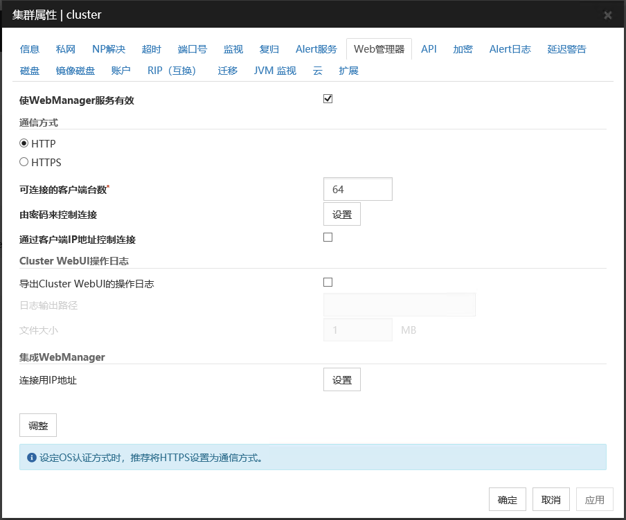Click the connectable client count input field
Image resolution: width=626 pixels, height=520 pixels.
(x=357, y=189)
